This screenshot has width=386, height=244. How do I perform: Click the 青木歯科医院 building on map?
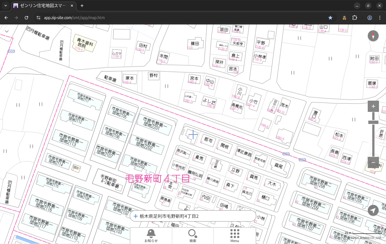pos(83,43)
